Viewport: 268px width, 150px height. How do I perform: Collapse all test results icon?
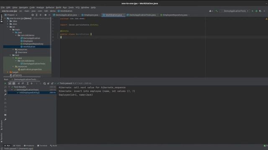point(32,83)
